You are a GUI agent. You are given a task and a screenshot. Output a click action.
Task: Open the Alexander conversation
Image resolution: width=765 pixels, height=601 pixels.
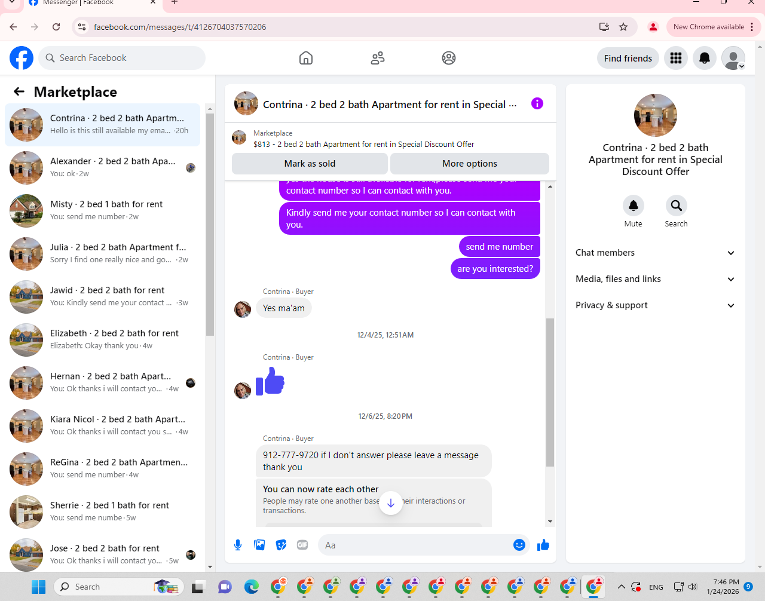point(102,167)
